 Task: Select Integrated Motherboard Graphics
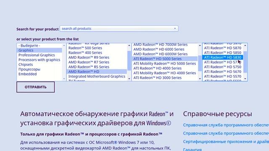[97, 76]
